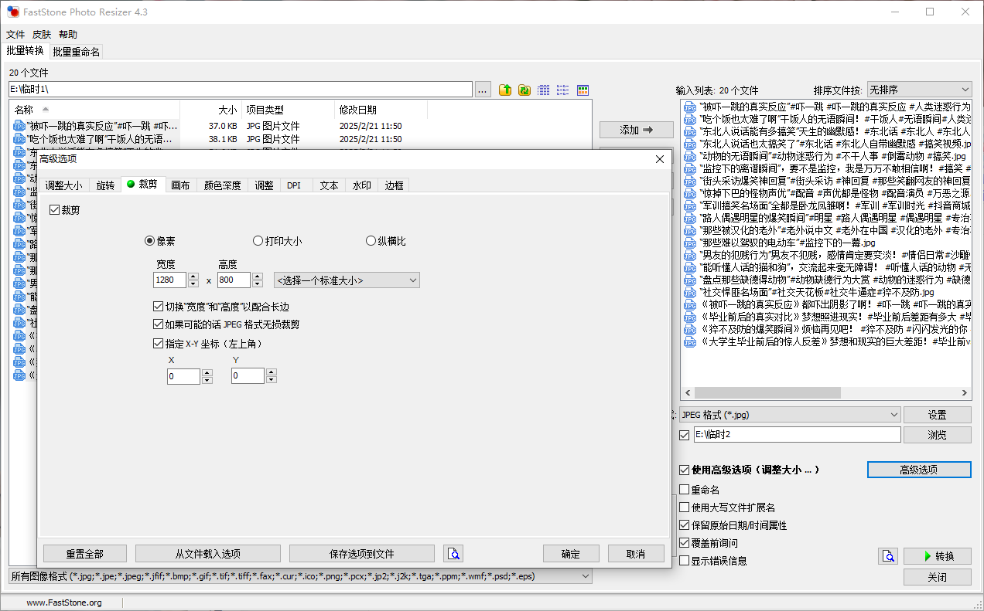This screenshot has height=611, width=984.
Task: Switch to 调整大小 tab
Action: pos(63,185)
